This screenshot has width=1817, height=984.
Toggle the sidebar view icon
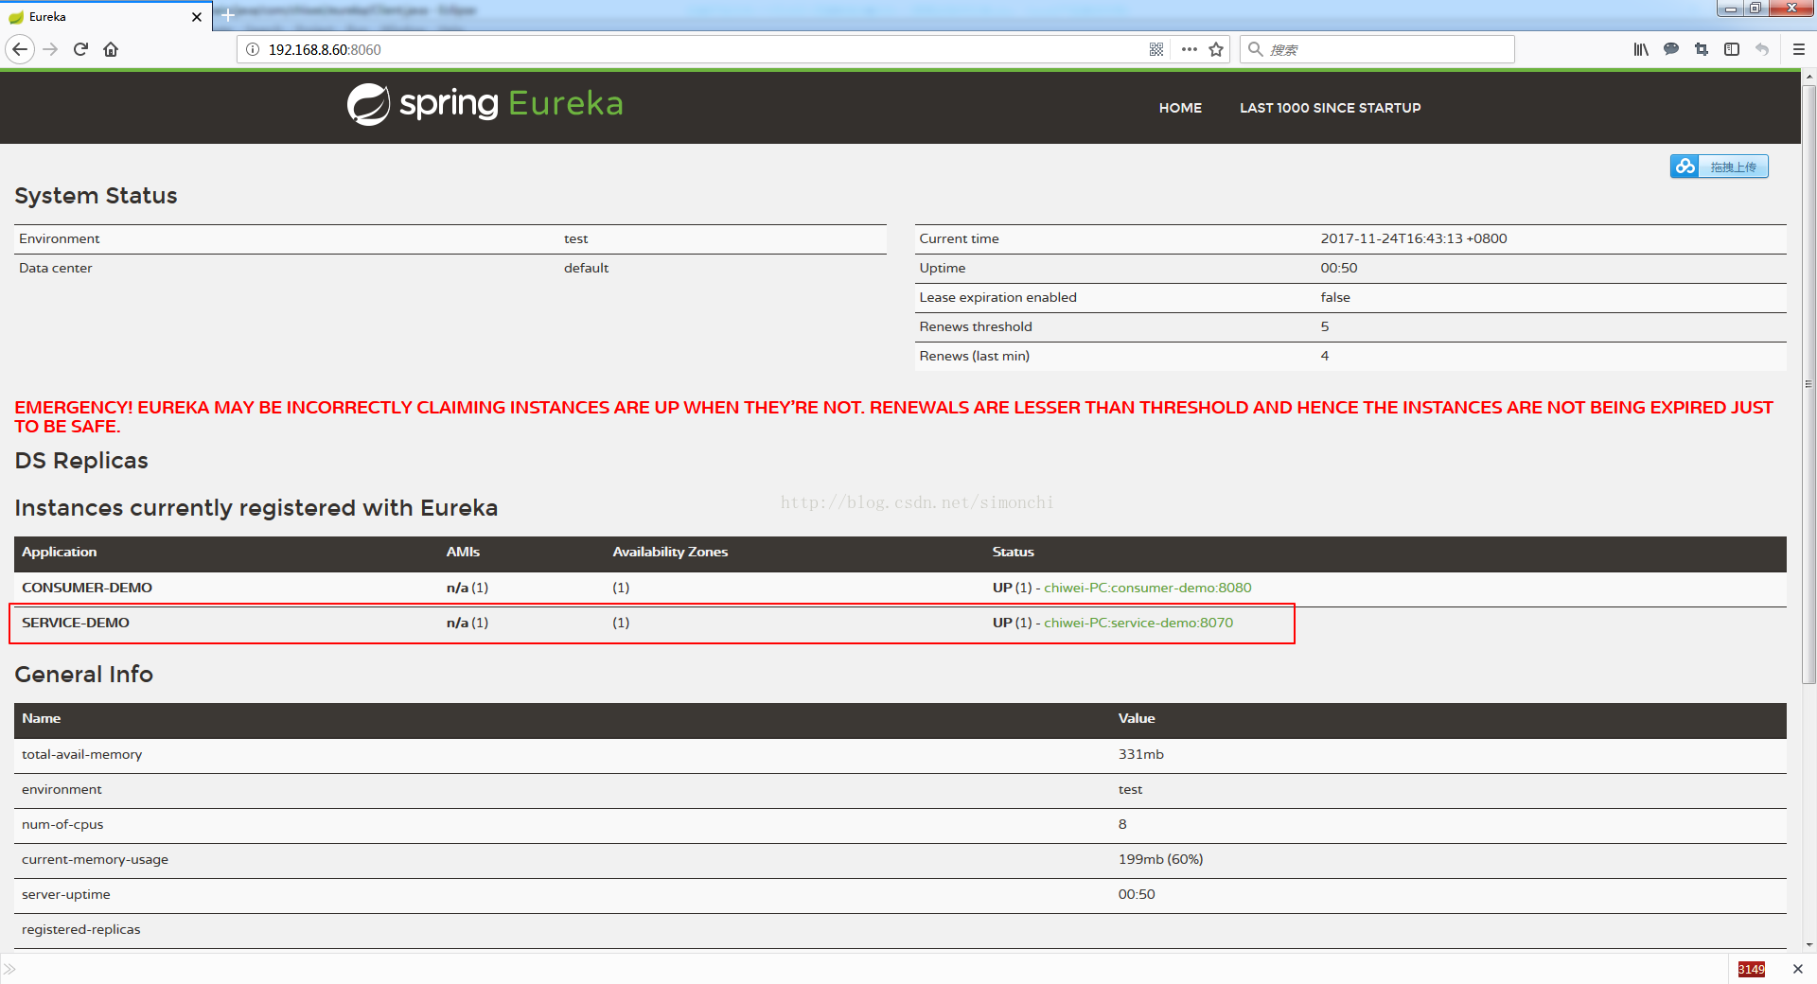pos(1732,49)
